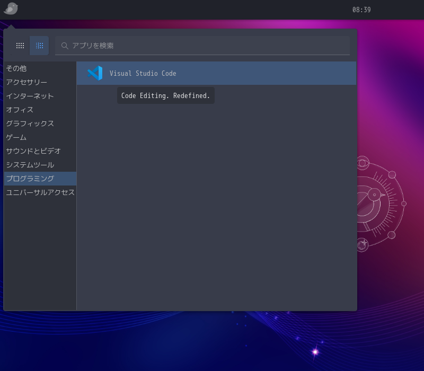Click the 08:39 clock in the panel

tap(361, 10)
